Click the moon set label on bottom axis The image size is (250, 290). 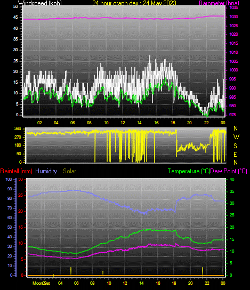click(x=41, y=283)
